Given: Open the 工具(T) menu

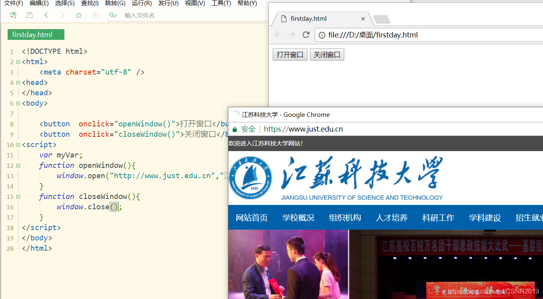Looking at the screenshot, I should coord(221,3).
